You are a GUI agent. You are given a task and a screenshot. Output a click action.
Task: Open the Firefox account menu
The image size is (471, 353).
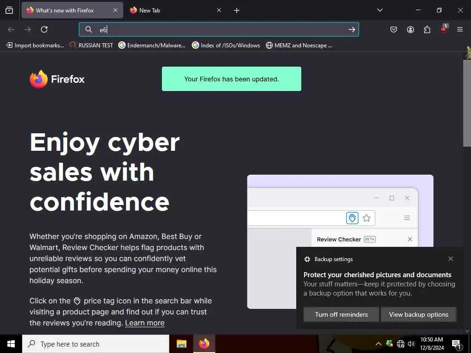pos(410,29)
